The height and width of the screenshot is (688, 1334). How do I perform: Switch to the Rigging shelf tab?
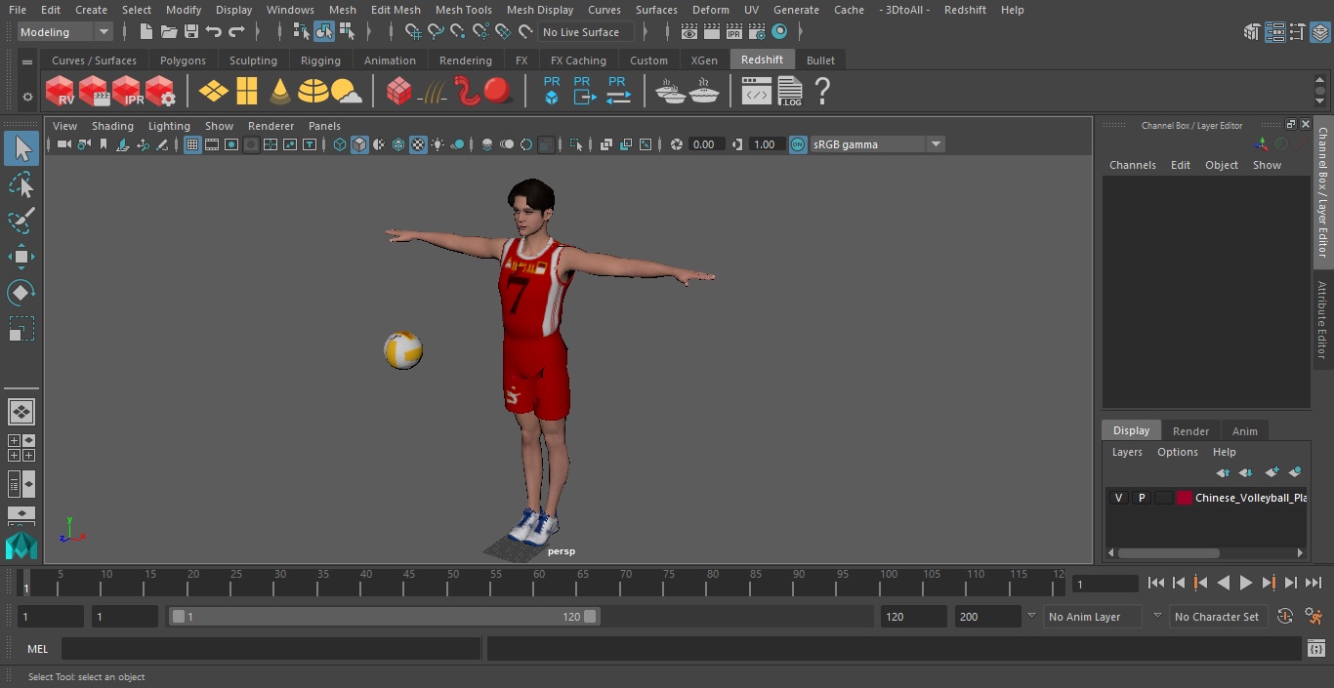point(320,61)
